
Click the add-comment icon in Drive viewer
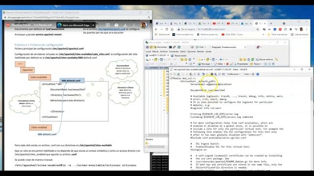click(108, 25)
